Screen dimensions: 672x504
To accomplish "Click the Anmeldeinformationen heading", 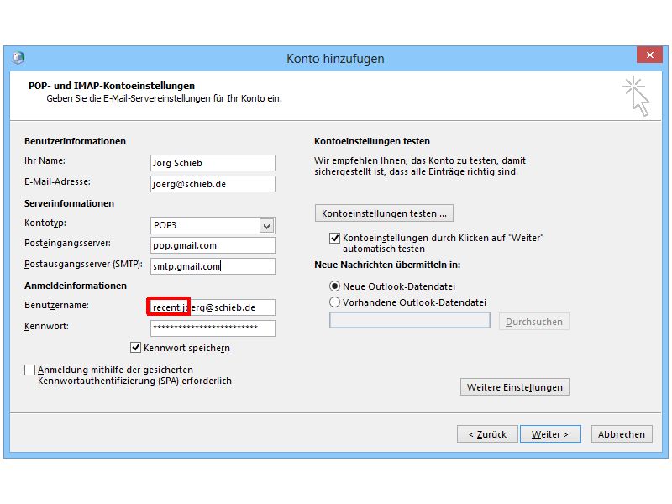I will click(x=76, y=286).
